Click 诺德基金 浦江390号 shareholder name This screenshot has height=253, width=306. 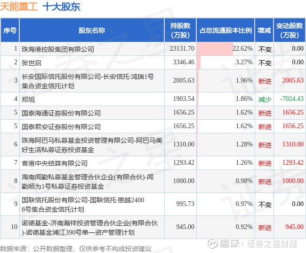pyautogui.click(x=89, y=227)
